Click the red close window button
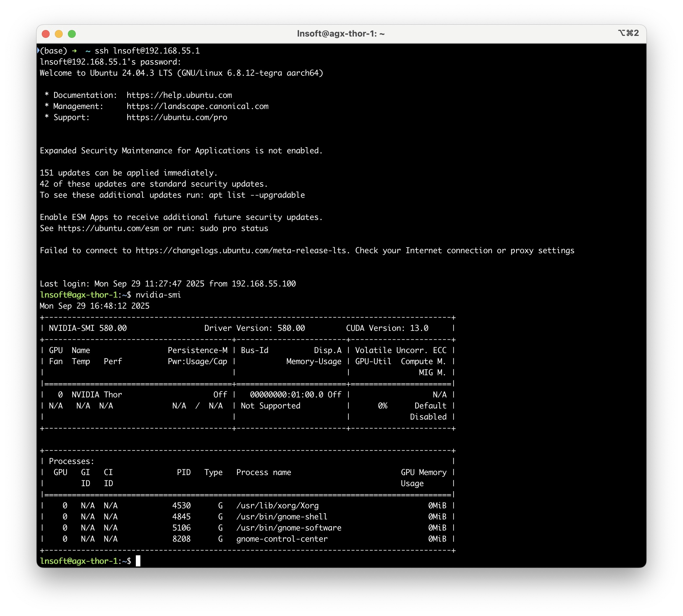 pos(46,34)
